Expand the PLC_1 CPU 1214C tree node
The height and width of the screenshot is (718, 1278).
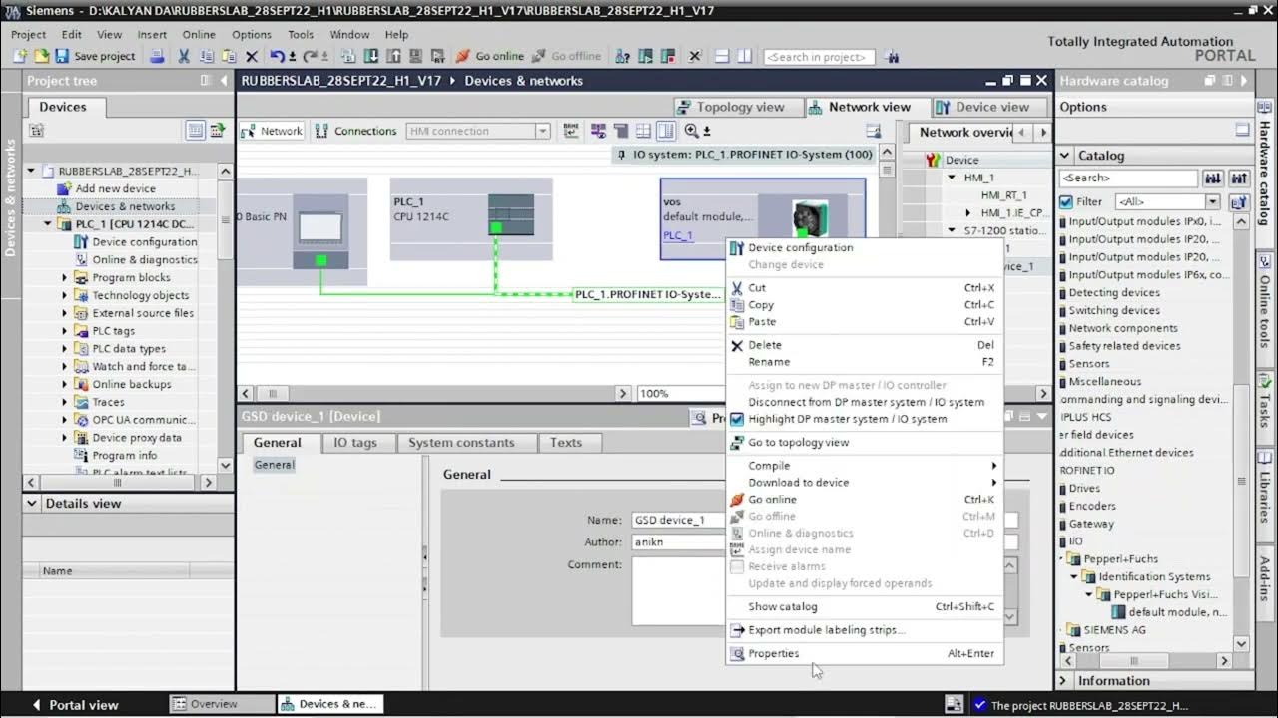click(47, 224)
